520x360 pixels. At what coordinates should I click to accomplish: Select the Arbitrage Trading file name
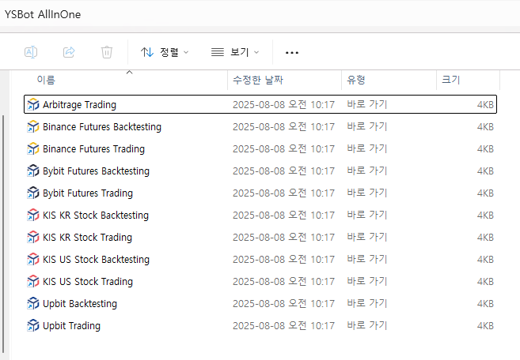[80, 105]
